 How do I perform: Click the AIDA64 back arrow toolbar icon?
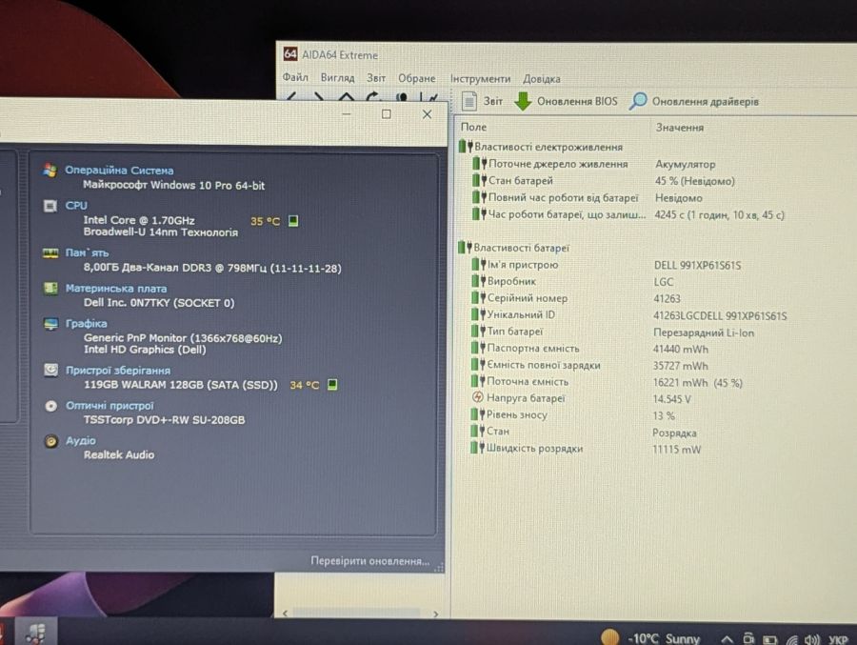tap(291, 97)
